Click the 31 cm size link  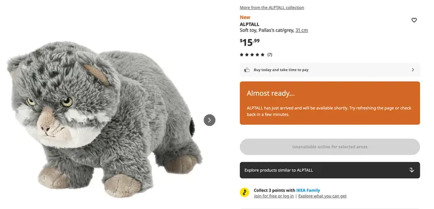(x=302, y=30)
